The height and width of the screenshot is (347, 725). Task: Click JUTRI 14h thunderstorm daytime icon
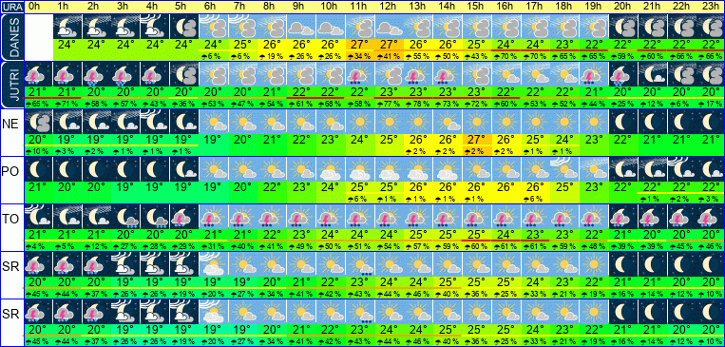pos(448,74)
